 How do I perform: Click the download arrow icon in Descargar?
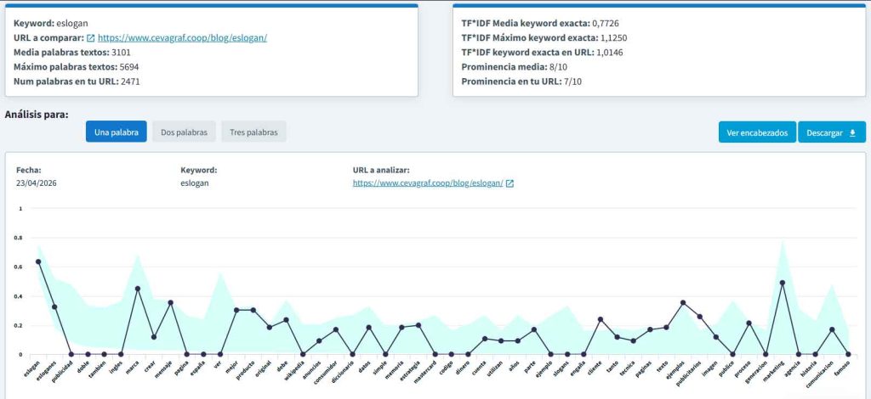point(852,132)
